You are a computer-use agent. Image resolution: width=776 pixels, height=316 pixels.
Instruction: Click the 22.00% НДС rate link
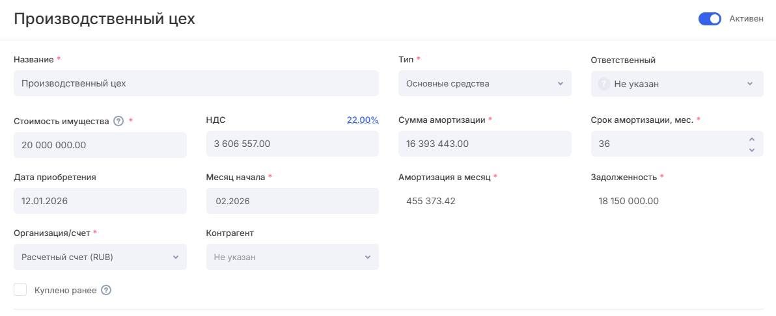coord(362,120)
